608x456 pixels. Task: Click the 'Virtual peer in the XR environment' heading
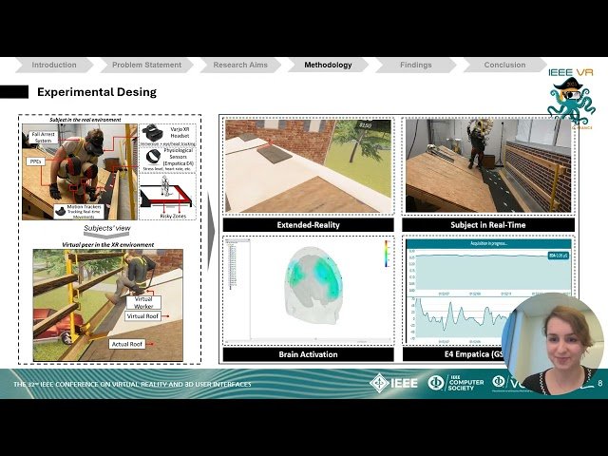pyautogui.click(x=107, y=245)
